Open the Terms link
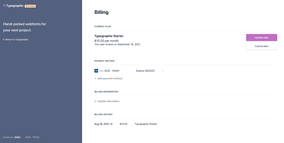Viewport: 284px width, 143px height. pos(28,137)
